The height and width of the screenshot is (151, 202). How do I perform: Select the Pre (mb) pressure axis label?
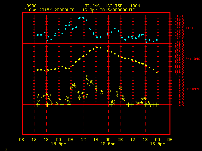[x=193, y=59]
